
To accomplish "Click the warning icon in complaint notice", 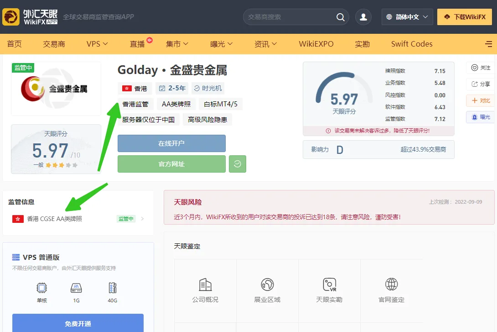I will point(328,131).
